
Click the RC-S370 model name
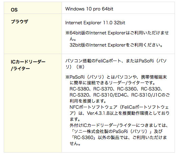(x=103, y=89)
